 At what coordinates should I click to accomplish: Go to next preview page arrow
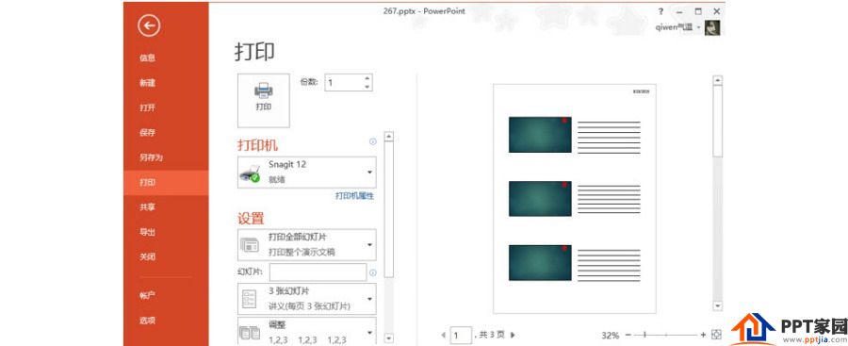click(x=513, y=336)
